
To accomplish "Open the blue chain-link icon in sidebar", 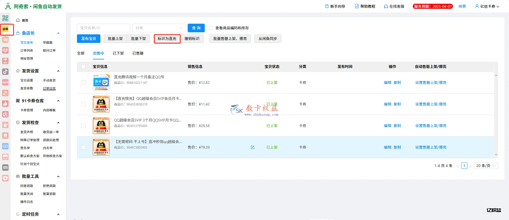I will click(5, 146).
